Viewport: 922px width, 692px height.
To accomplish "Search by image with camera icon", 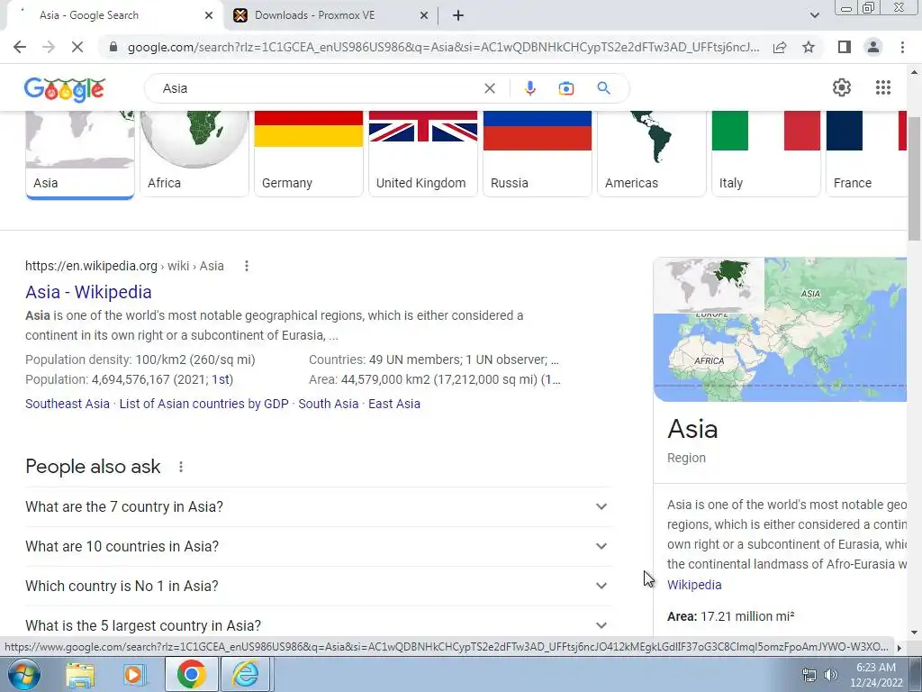I will 565,88.
